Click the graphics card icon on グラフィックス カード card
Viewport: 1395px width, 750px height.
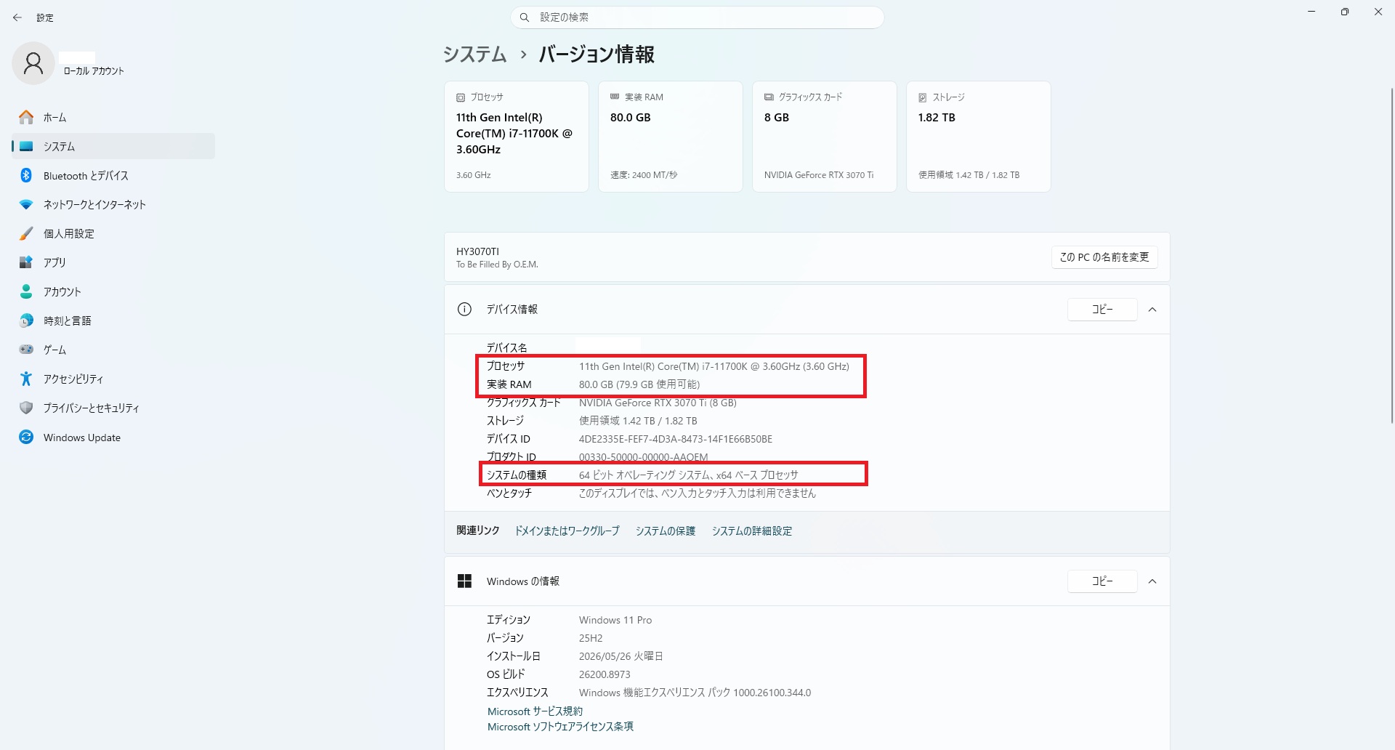tap(769, 97)
